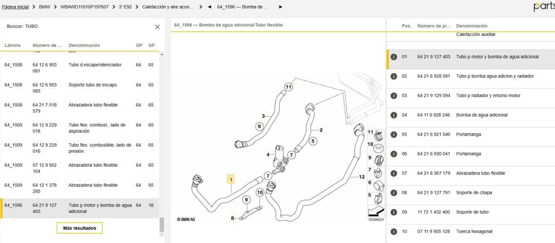555x243 pixels.
Task: Go to previous diagram with left arrow
Action: coord(209,7)
